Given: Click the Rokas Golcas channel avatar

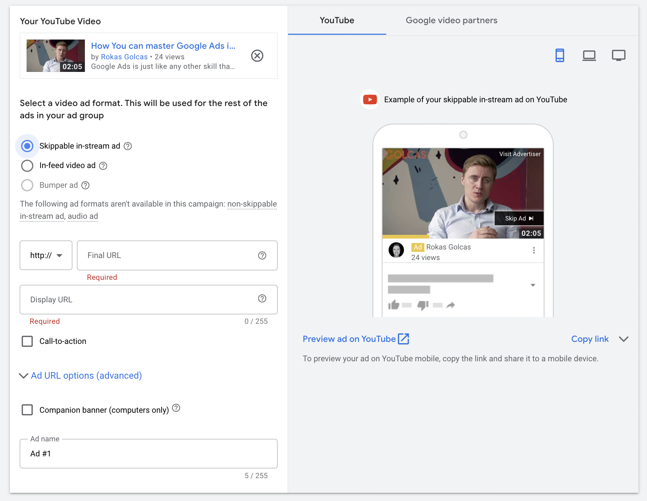Looking at the screenshot, I should 396,250.
